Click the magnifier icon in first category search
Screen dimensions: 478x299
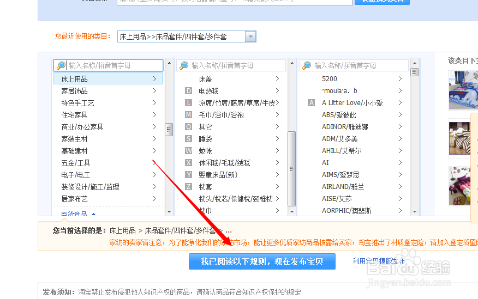[x=61, y=65]
